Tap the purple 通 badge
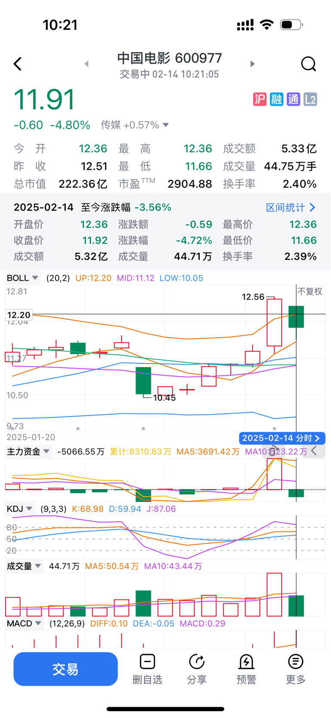The width and height of the screenshot is (331, 718). pyautogui.click(x=293, y=100)
